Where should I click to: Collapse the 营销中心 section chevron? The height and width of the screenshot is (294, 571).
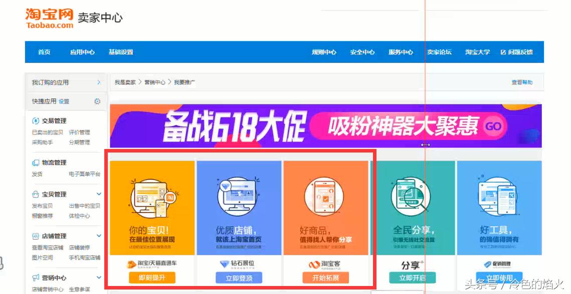pos(99,277)
